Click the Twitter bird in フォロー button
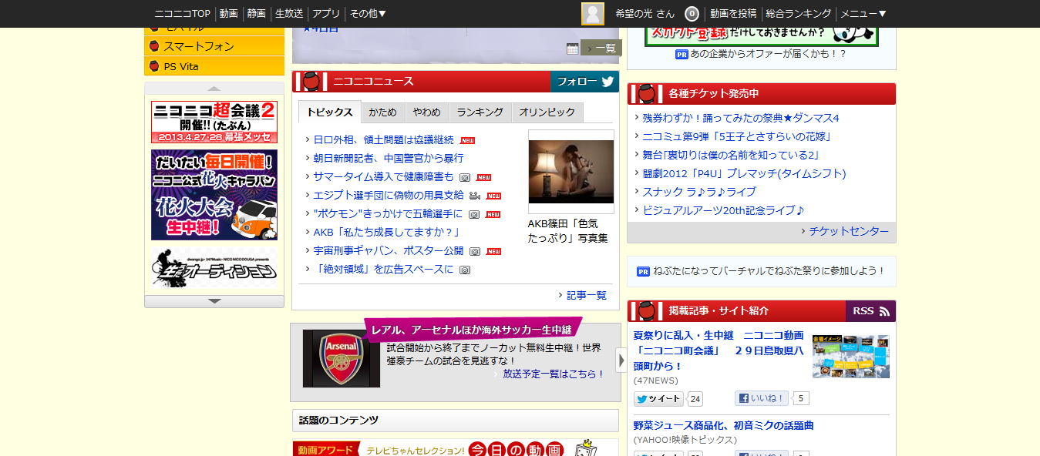The width and height of the screenshot is (1040, 456). coord(608,82)
